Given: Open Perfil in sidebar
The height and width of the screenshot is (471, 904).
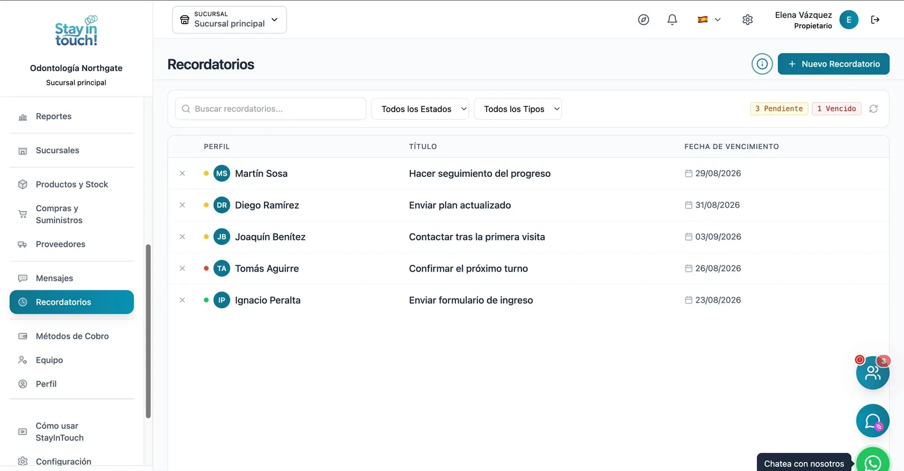Looking at the screenshot, I should click(x=72, y=383).
